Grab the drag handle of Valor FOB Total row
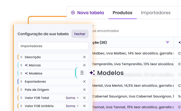 (x=21, y=98)
